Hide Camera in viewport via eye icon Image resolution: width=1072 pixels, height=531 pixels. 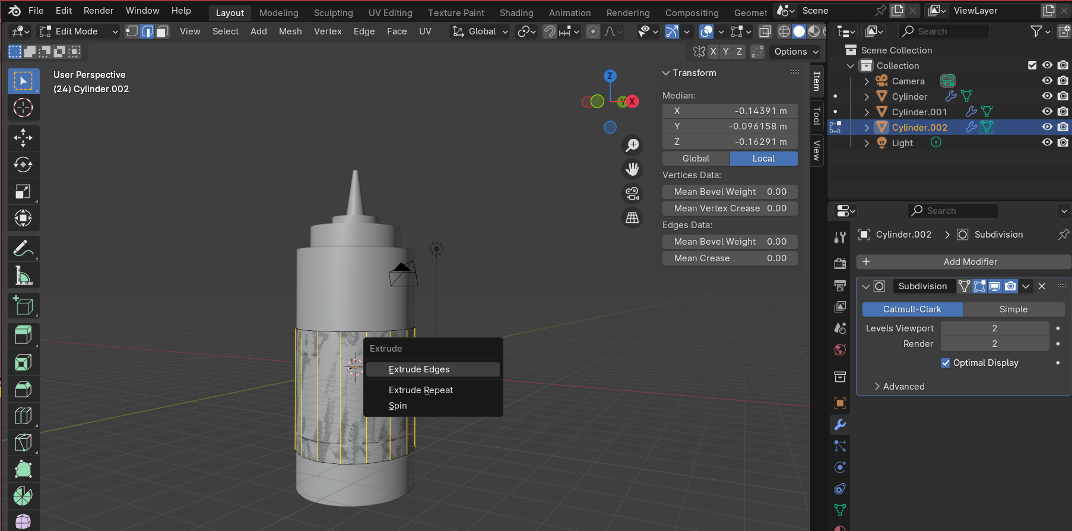click(1048, 81)
